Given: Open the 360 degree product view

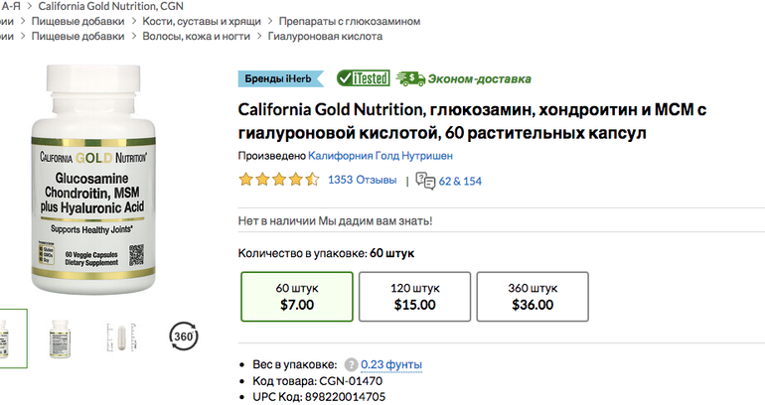Looking at the screenshot, I should (182, 336).
